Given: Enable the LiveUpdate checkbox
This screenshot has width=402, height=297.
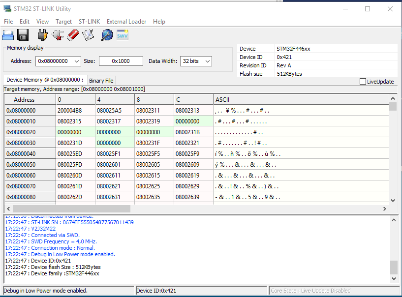Looking at the screenshot, I should [363, 82].
